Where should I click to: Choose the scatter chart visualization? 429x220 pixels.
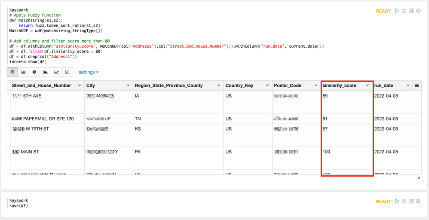pyautogui.click(x=67, y=72)
